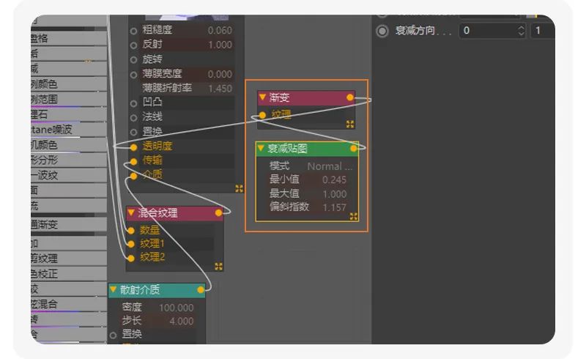Click the 法线 input port circle
586x359 pixels.
tap(133, 118)
